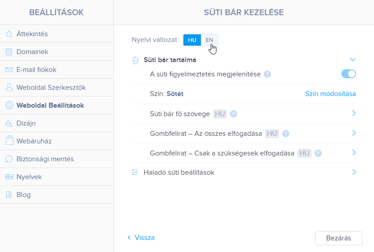Click the envelope icon for E-mail fiókok
Viewport: 374px width, 252px height.
click(9, 70)
